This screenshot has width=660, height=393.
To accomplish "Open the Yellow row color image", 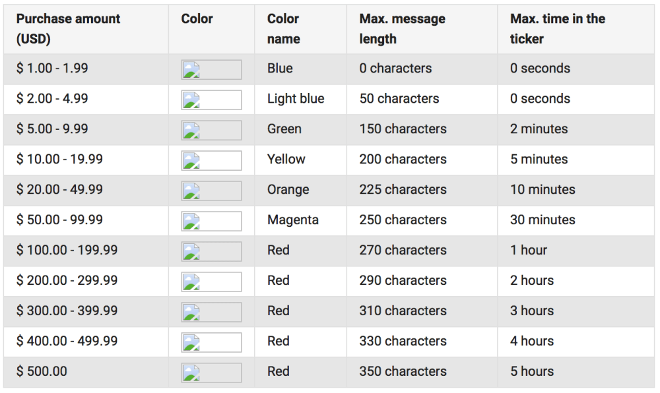I will [211, 160].
